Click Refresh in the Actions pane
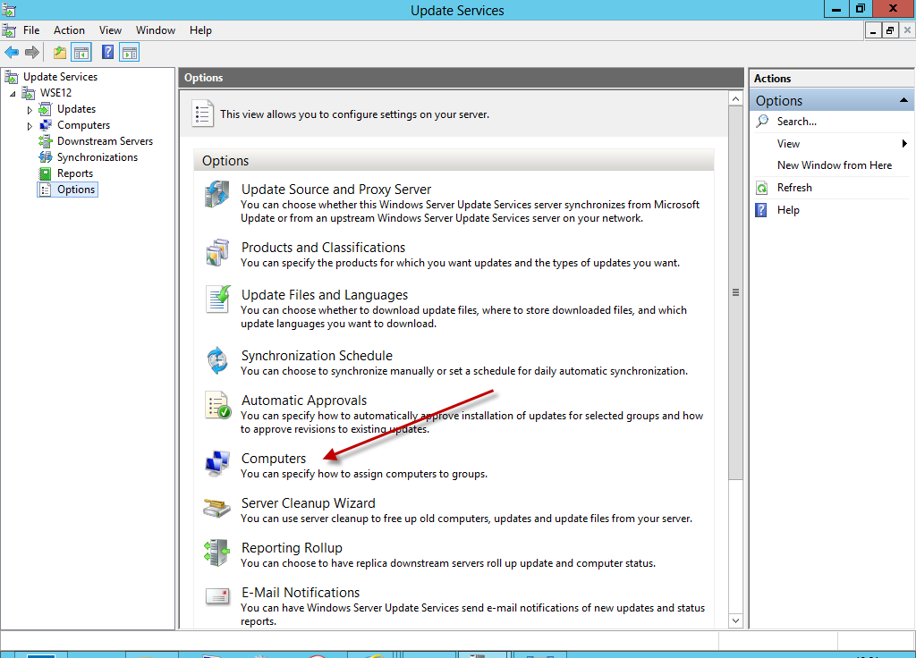 (x=794, y=188)
